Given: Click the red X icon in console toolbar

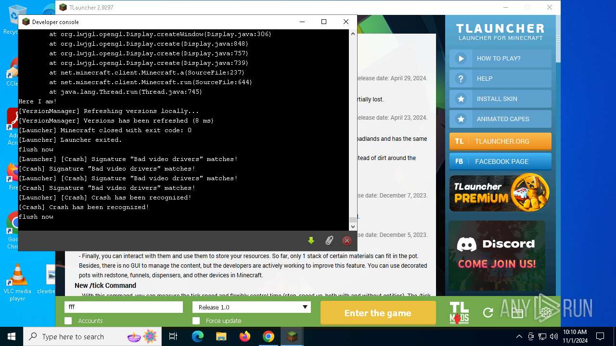Looking at the screenshot, I should 347,240.
